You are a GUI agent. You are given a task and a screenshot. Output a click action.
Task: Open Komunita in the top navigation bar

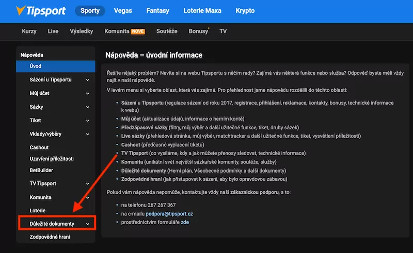tap(117, 31)
